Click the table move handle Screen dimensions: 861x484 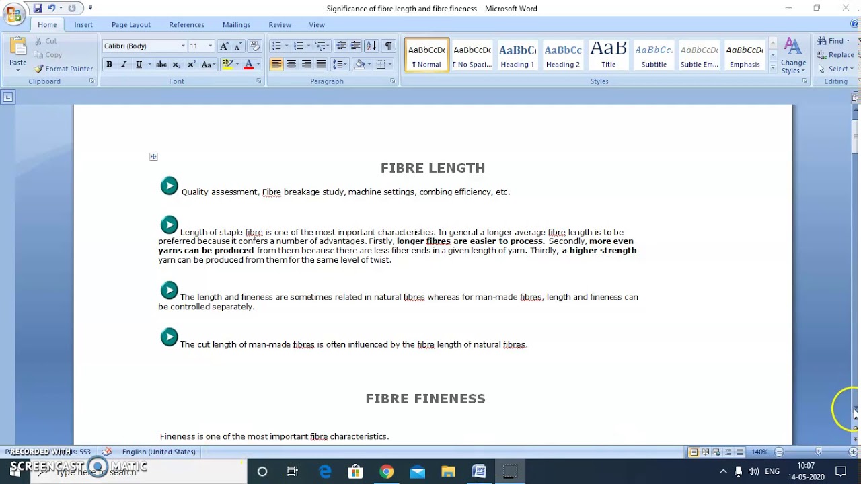(153, 157)
